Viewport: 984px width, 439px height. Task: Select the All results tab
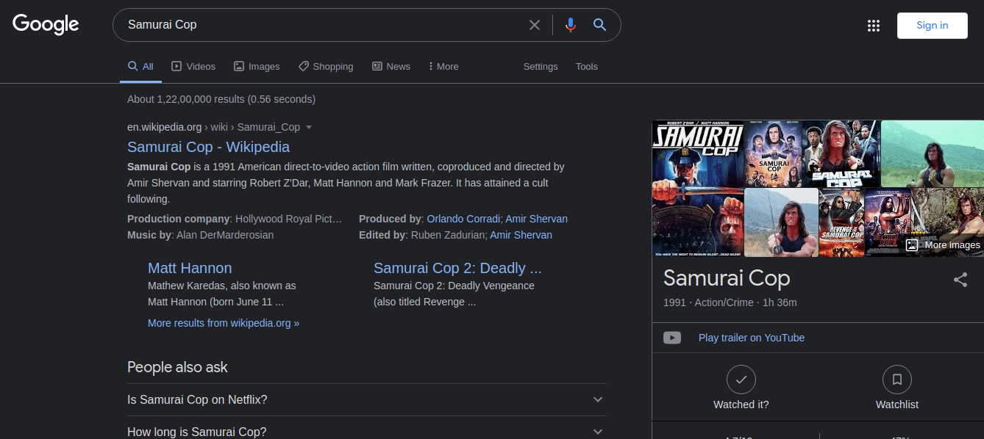tap(140, 66)
